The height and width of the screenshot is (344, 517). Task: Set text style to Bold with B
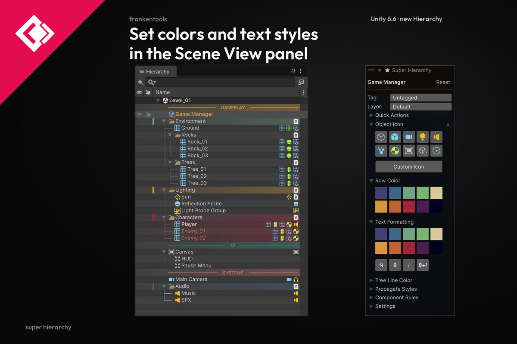coord(395,265)
